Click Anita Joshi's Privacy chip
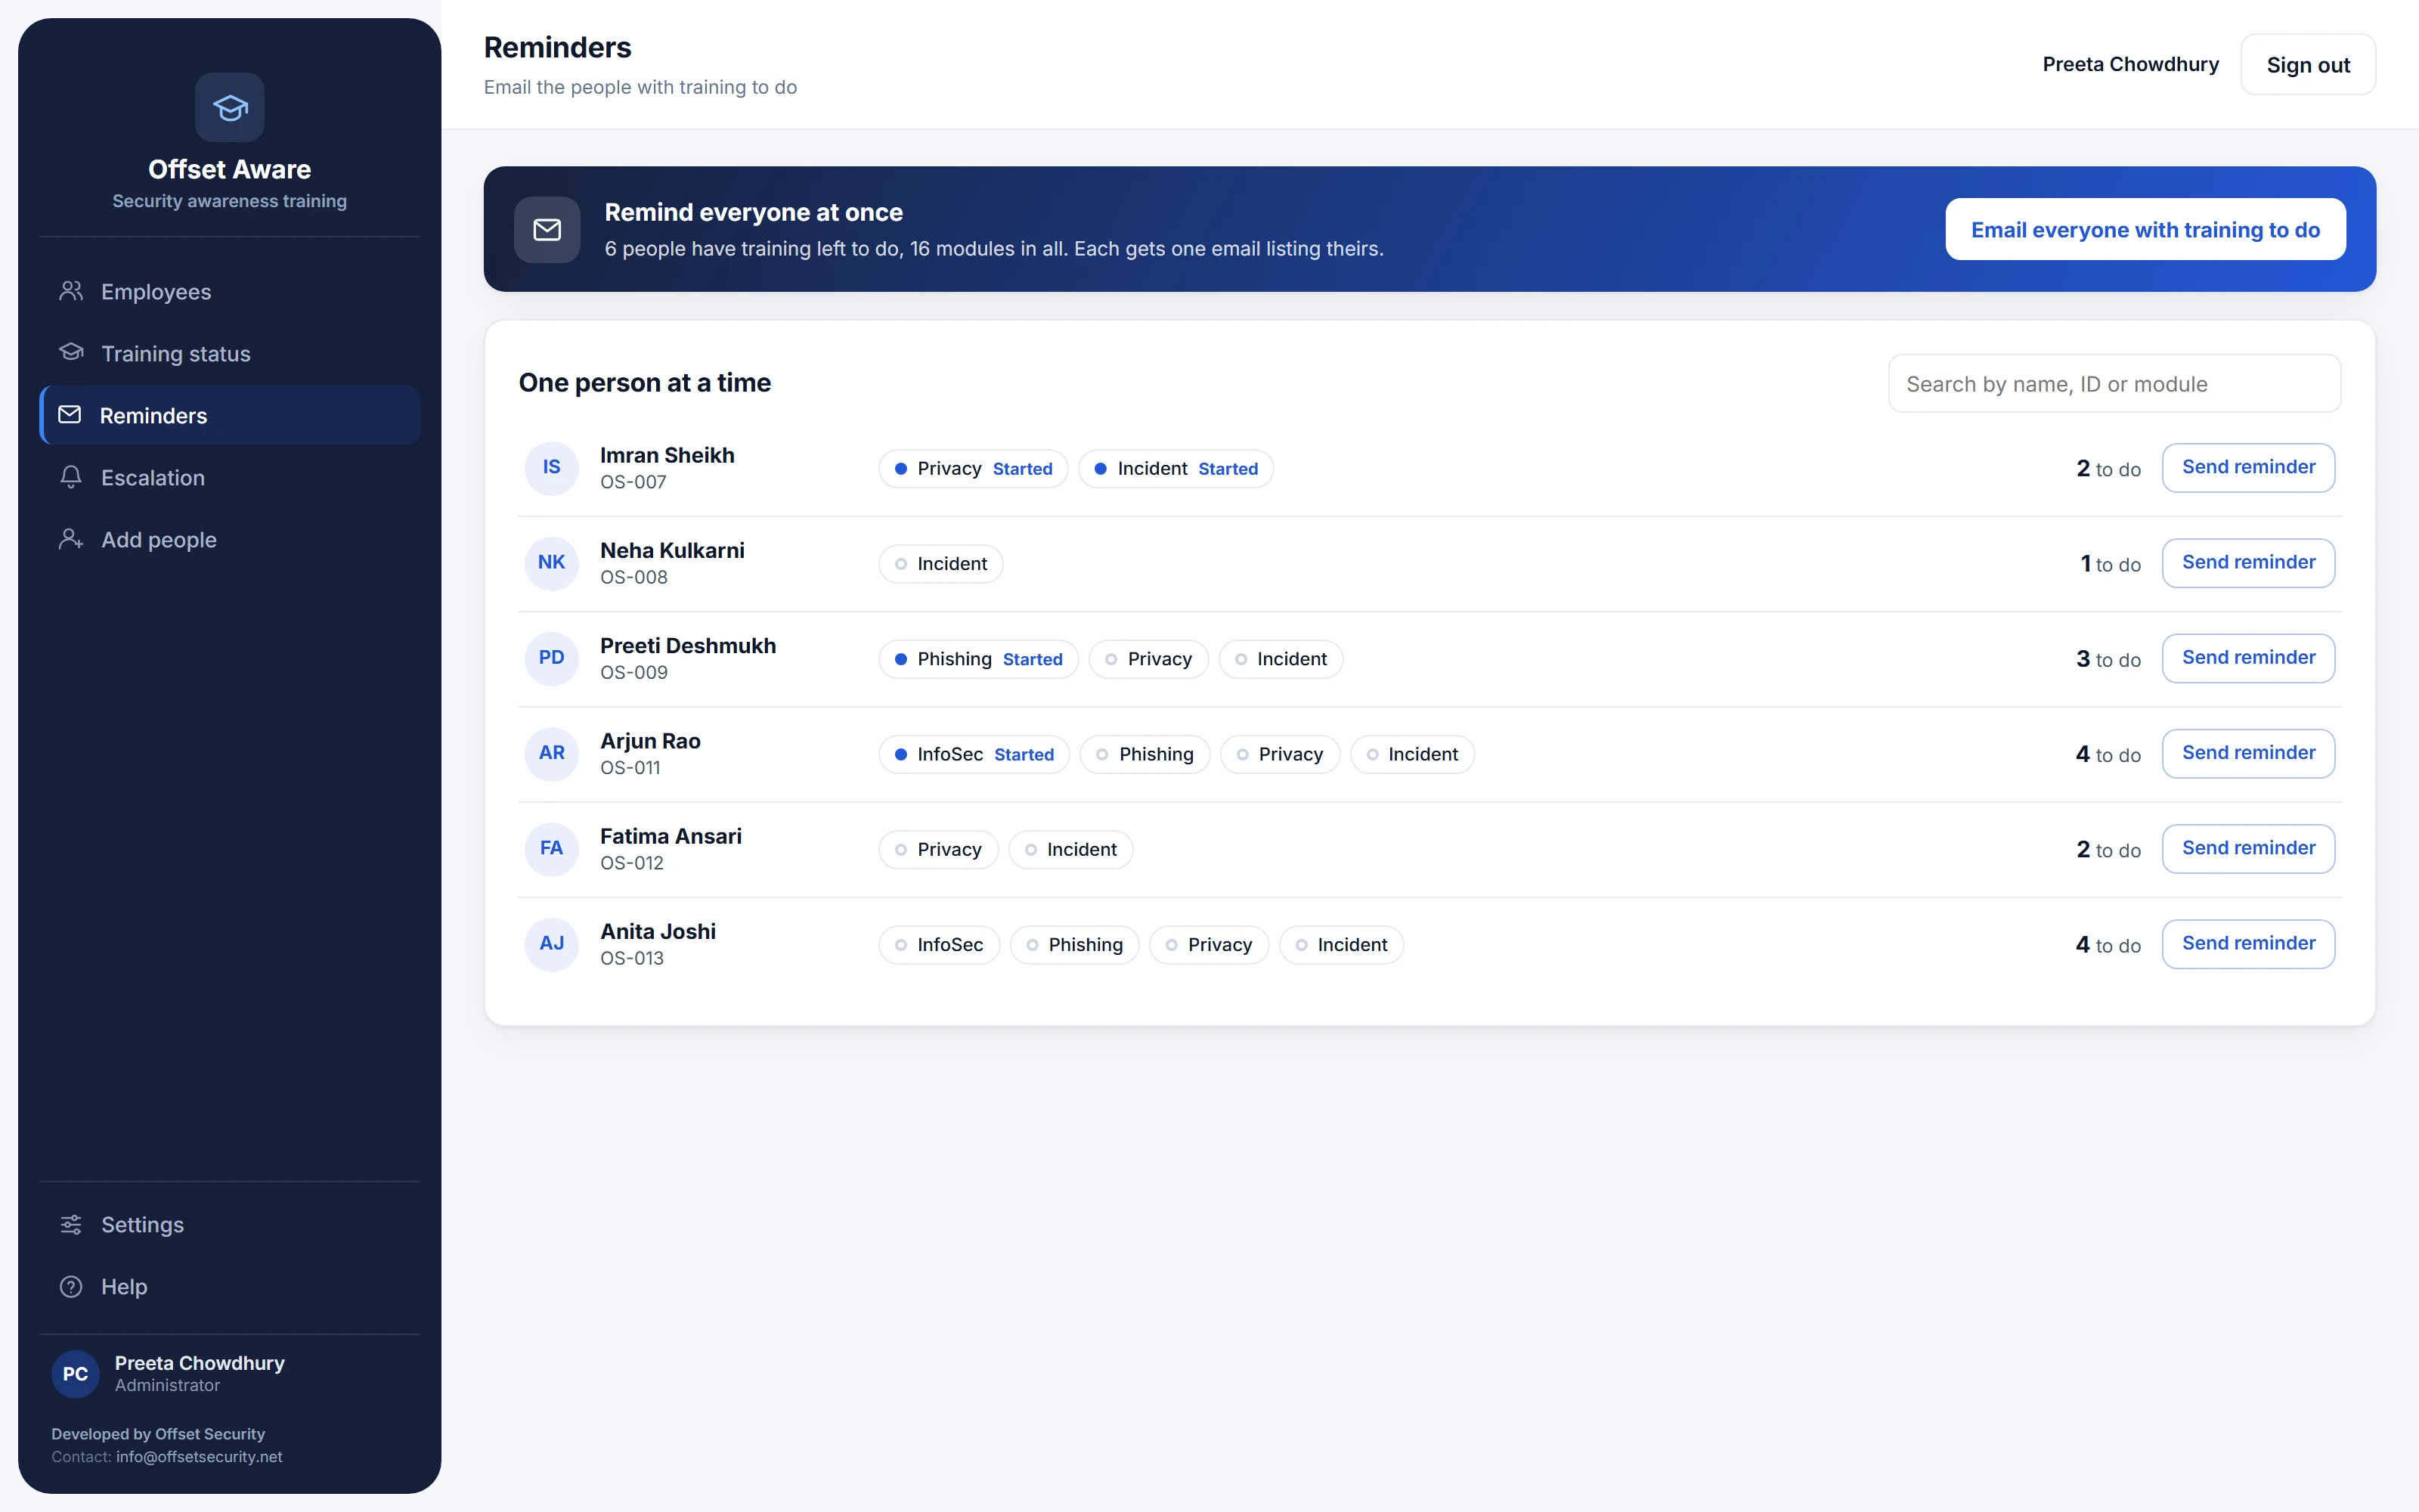Viewport: 2419px width, 1512px height. [1209, 944]
